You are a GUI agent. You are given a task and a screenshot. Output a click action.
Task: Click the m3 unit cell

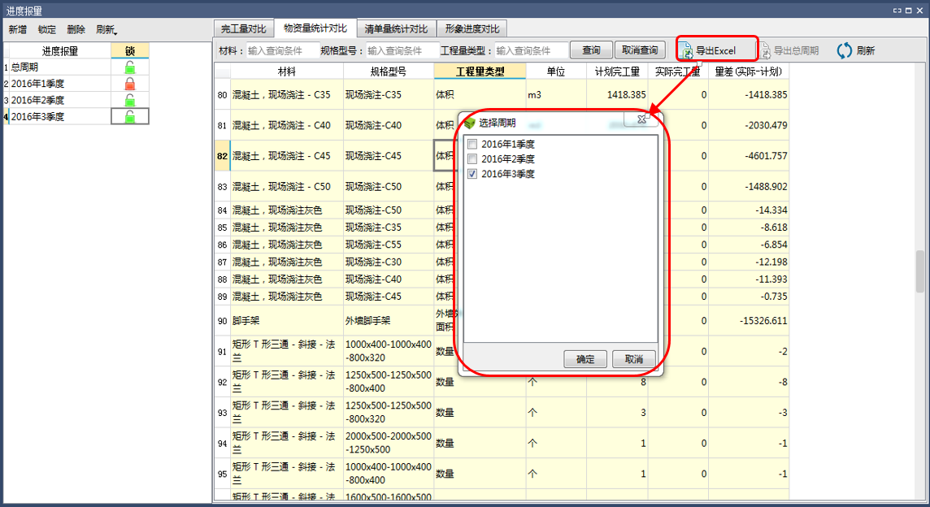[x=556, y=95]
